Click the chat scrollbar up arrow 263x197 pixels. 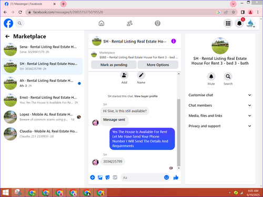coord(179,74)
